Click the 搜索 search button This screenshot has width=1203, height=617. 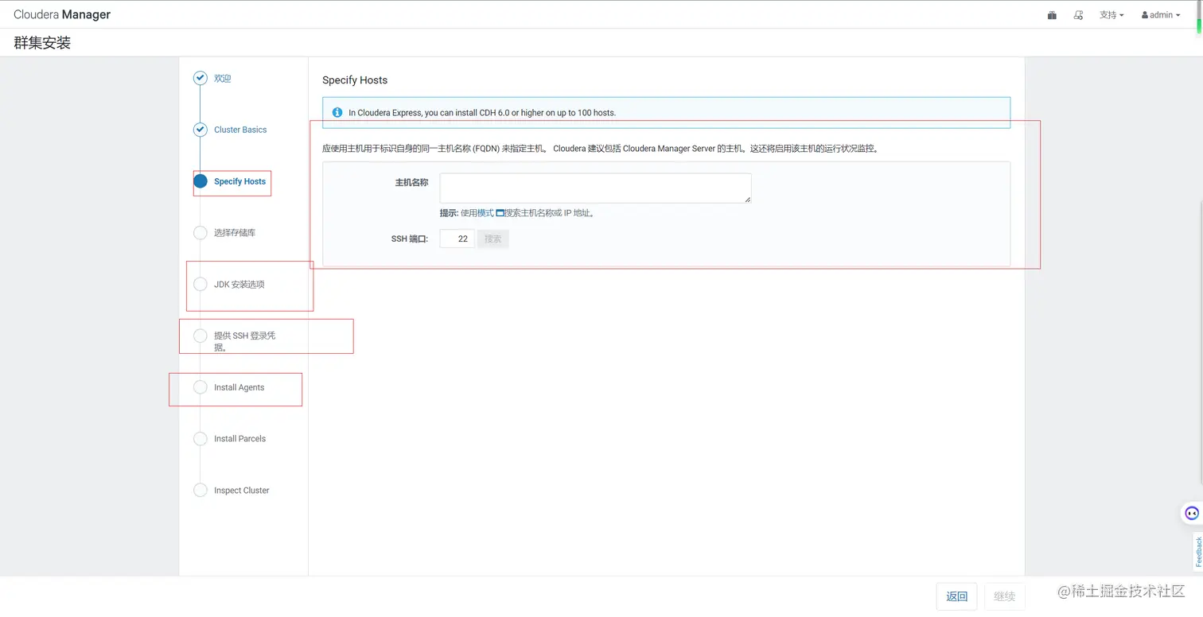pyautogui.click(x=493, y=239)
